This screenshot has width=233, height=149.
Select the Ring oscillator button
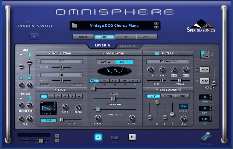114,81
